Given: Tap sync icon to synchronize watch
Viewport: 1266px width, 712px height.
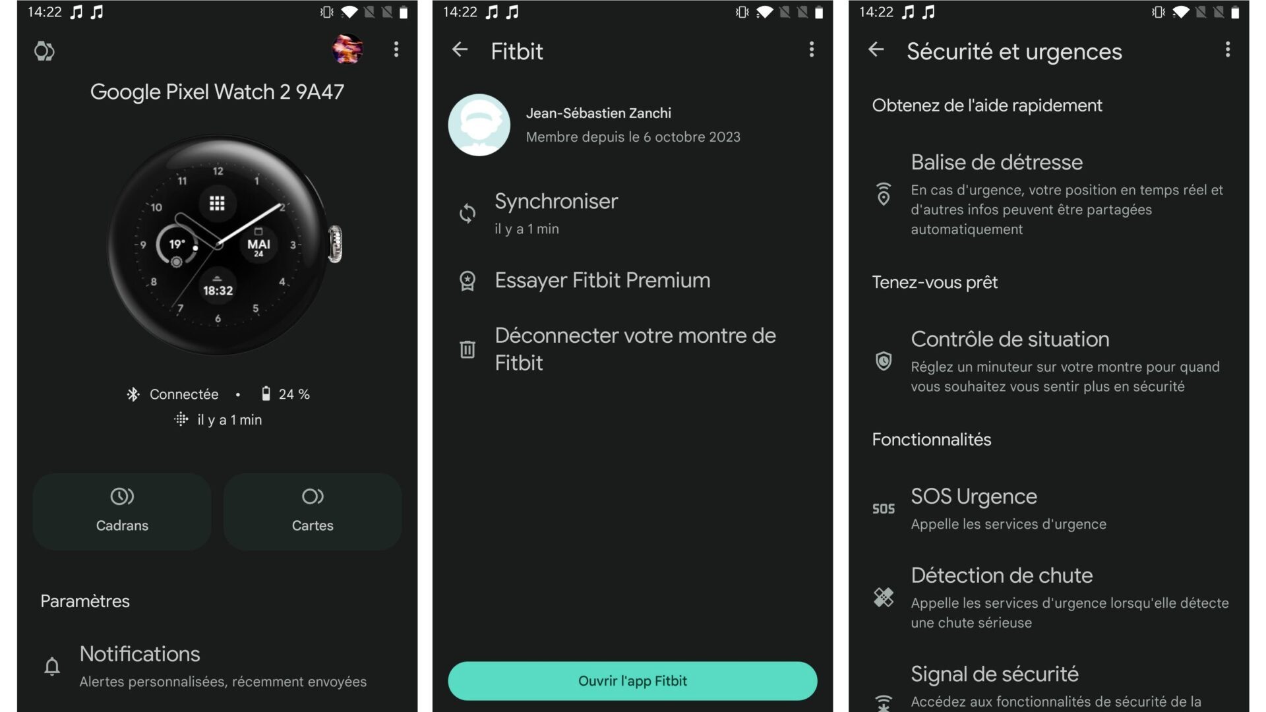Looking at the screenshot, I should pyautogui.click(x=467, y=212).
